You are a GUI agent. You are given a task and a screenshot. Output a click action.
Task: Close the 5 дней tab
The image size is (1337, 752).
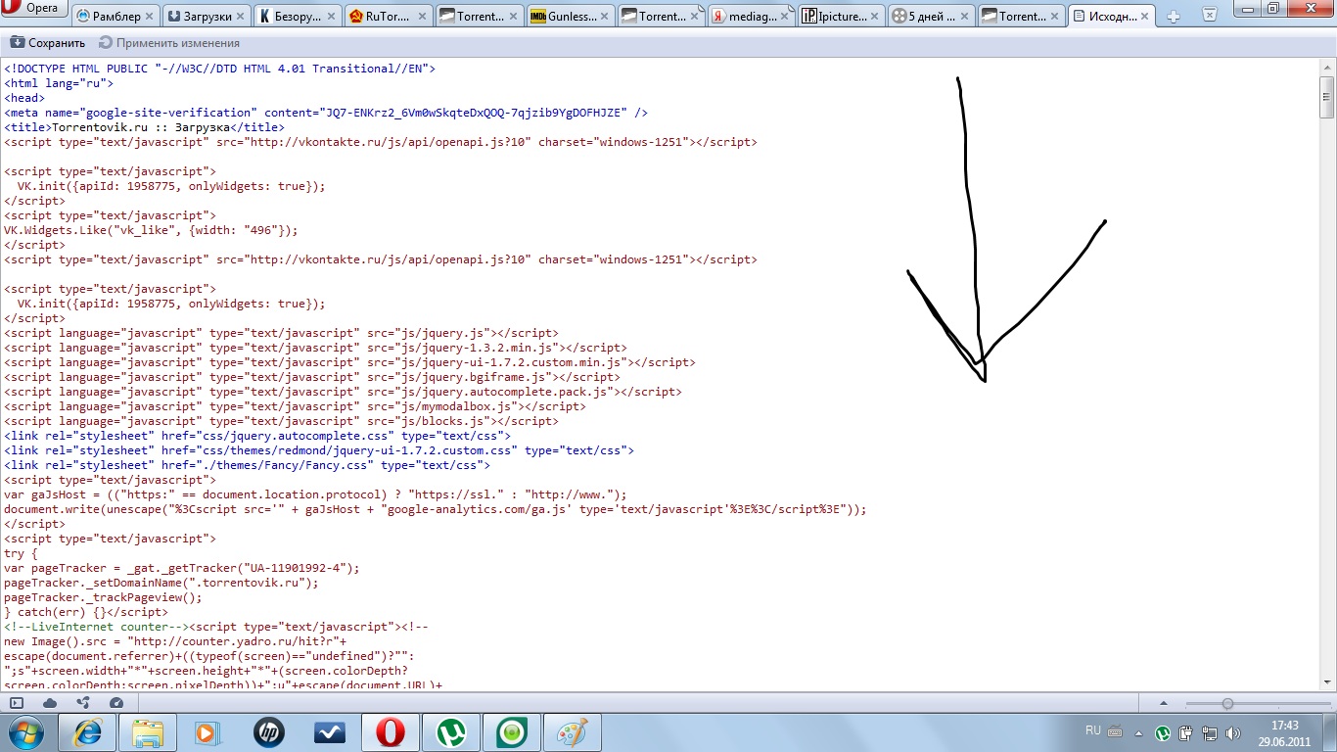pos(965,17)
